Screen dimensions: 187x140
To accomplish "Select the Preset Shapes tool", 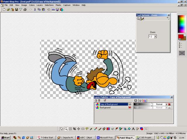I will click(x=142, y=129).
